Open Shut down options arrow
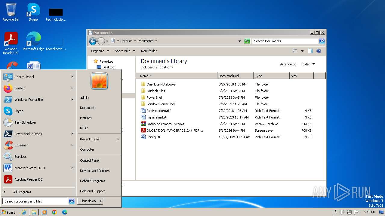Image resolution: width=385 pixels, height=216 pixels. (x=101, y=201)
